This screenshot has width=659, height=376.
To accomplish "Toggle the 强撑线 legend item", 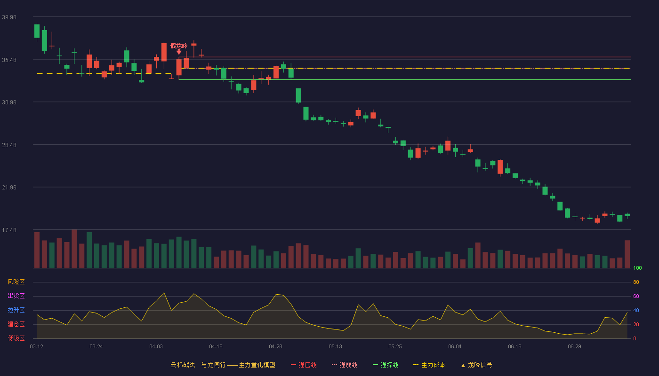I will (386, 365).
